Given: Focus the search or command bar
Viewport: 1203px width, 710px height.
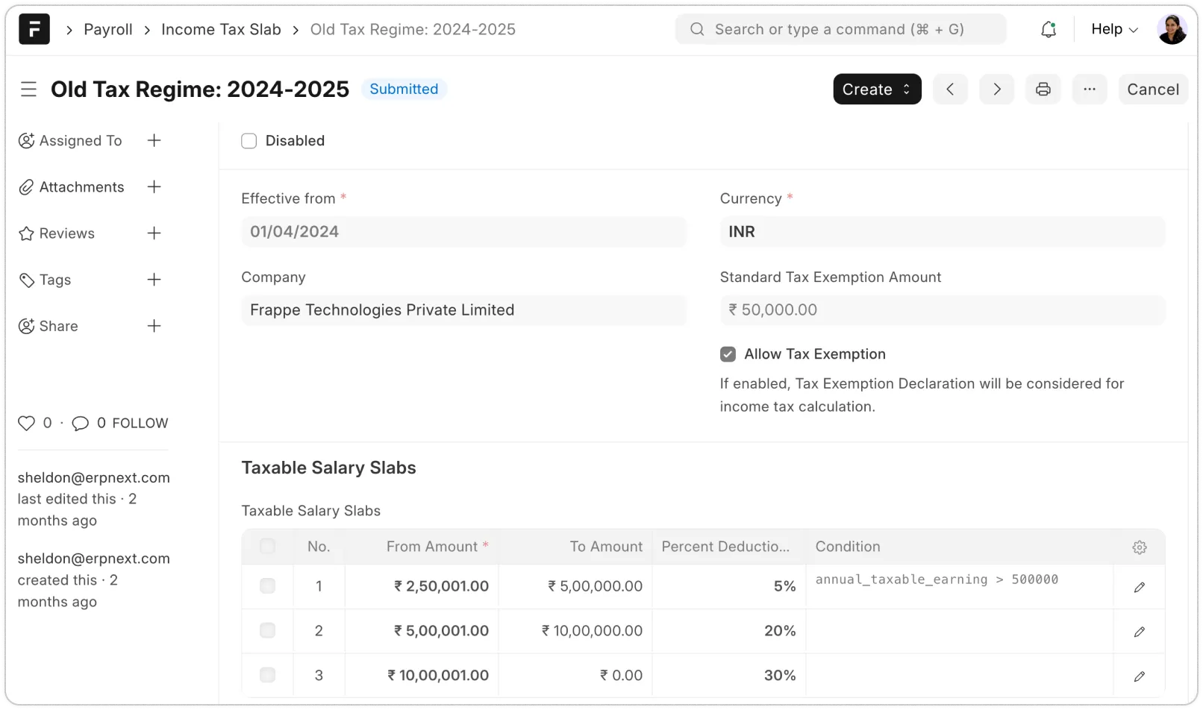Looking at the screenshot, I should (x=840, y=30).
